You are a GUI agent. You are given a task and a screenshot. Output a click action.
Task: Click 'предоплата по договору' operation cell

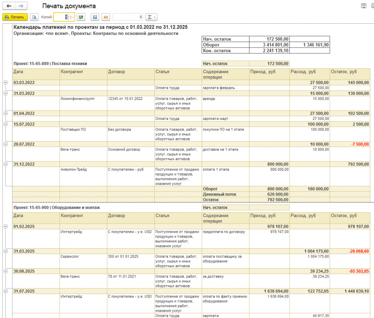click(x=225, y=239)
